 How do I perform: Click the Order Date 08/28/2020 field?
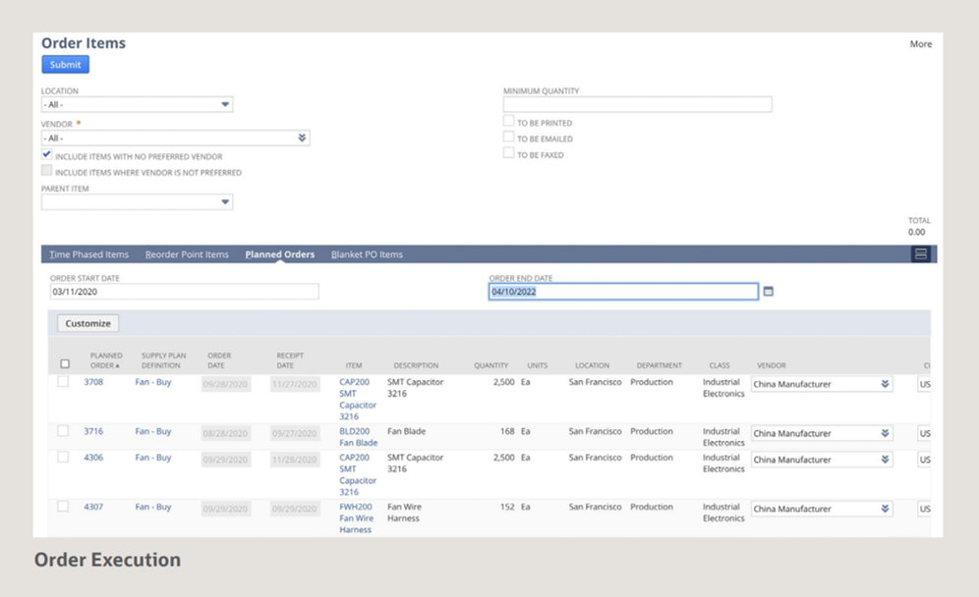click(225, 433)
